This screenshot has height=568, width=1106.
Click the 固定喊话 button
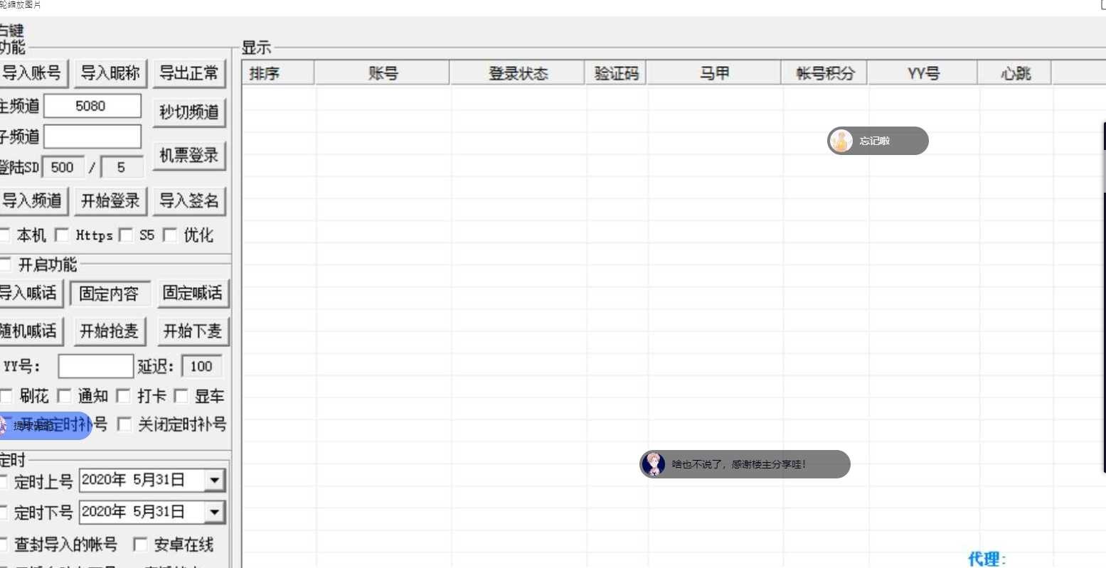point(193,293)
